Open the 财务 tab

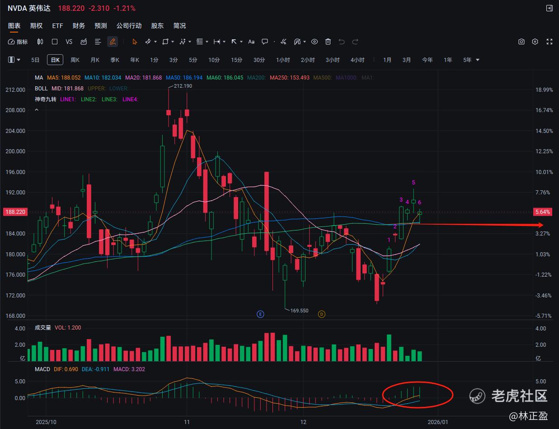coord(79,26)
